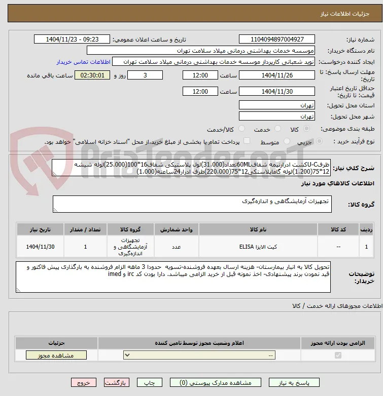The image size is (383, 396).
Task: Click the price validity time 12:00 field
Action: click(200, 91)
